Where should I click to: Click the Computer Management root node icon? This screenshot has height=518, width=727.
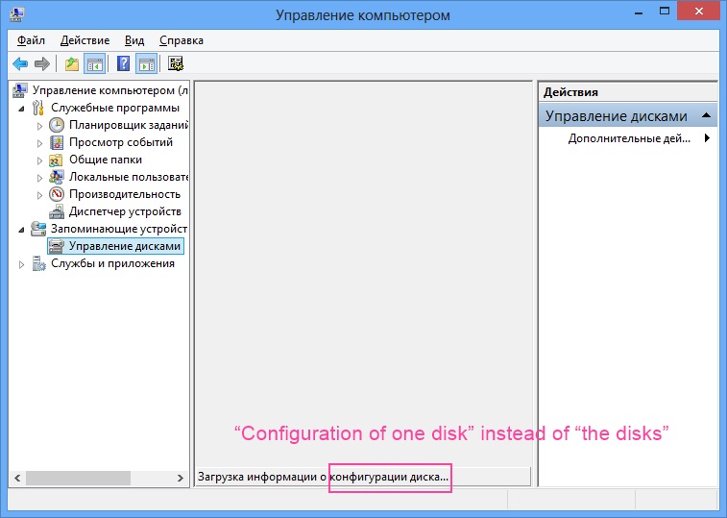[x=19, y=90]
